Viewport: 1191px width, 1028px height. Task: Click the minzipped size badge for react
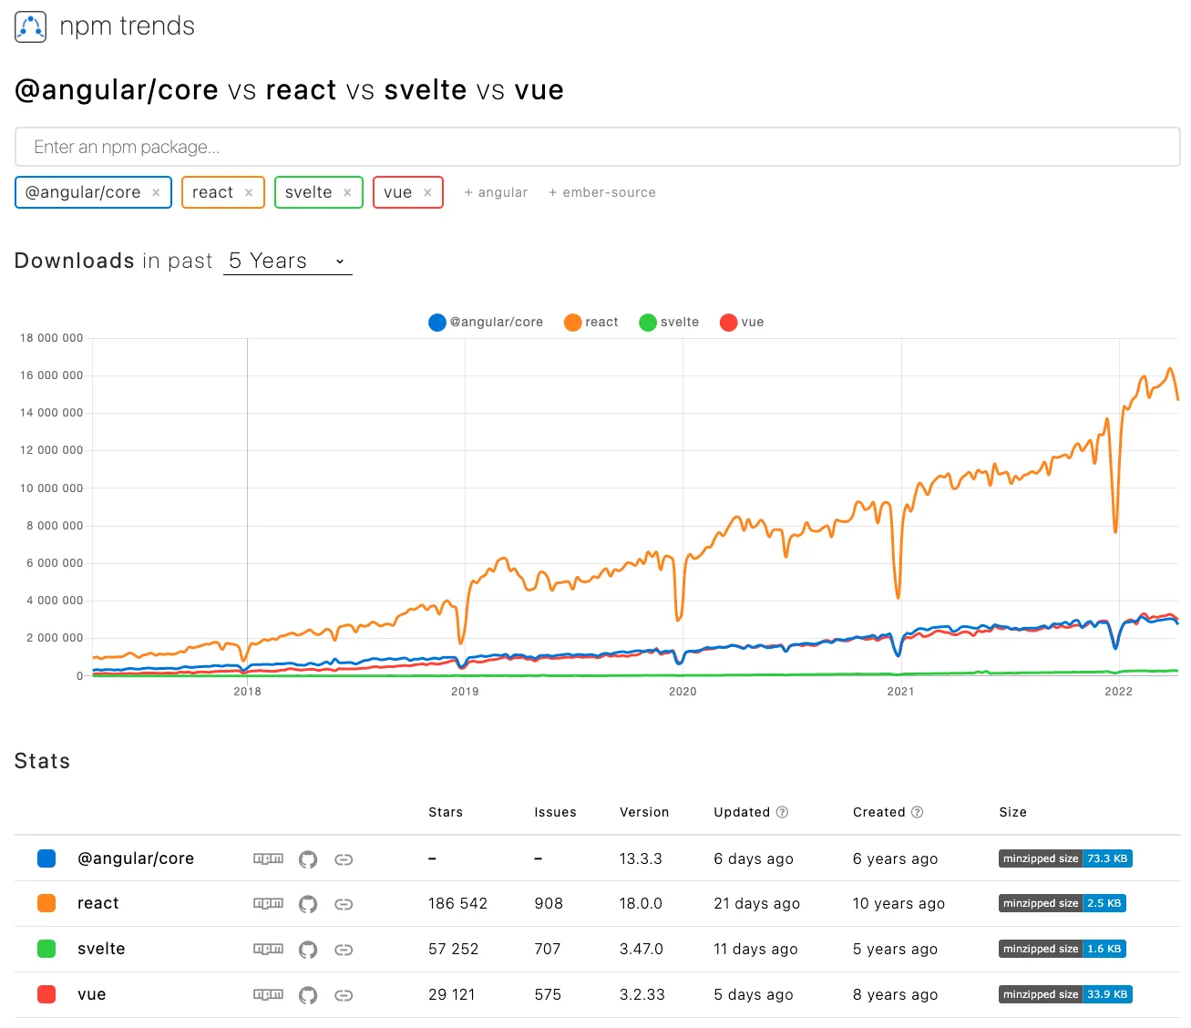(x=1064, y=903)
